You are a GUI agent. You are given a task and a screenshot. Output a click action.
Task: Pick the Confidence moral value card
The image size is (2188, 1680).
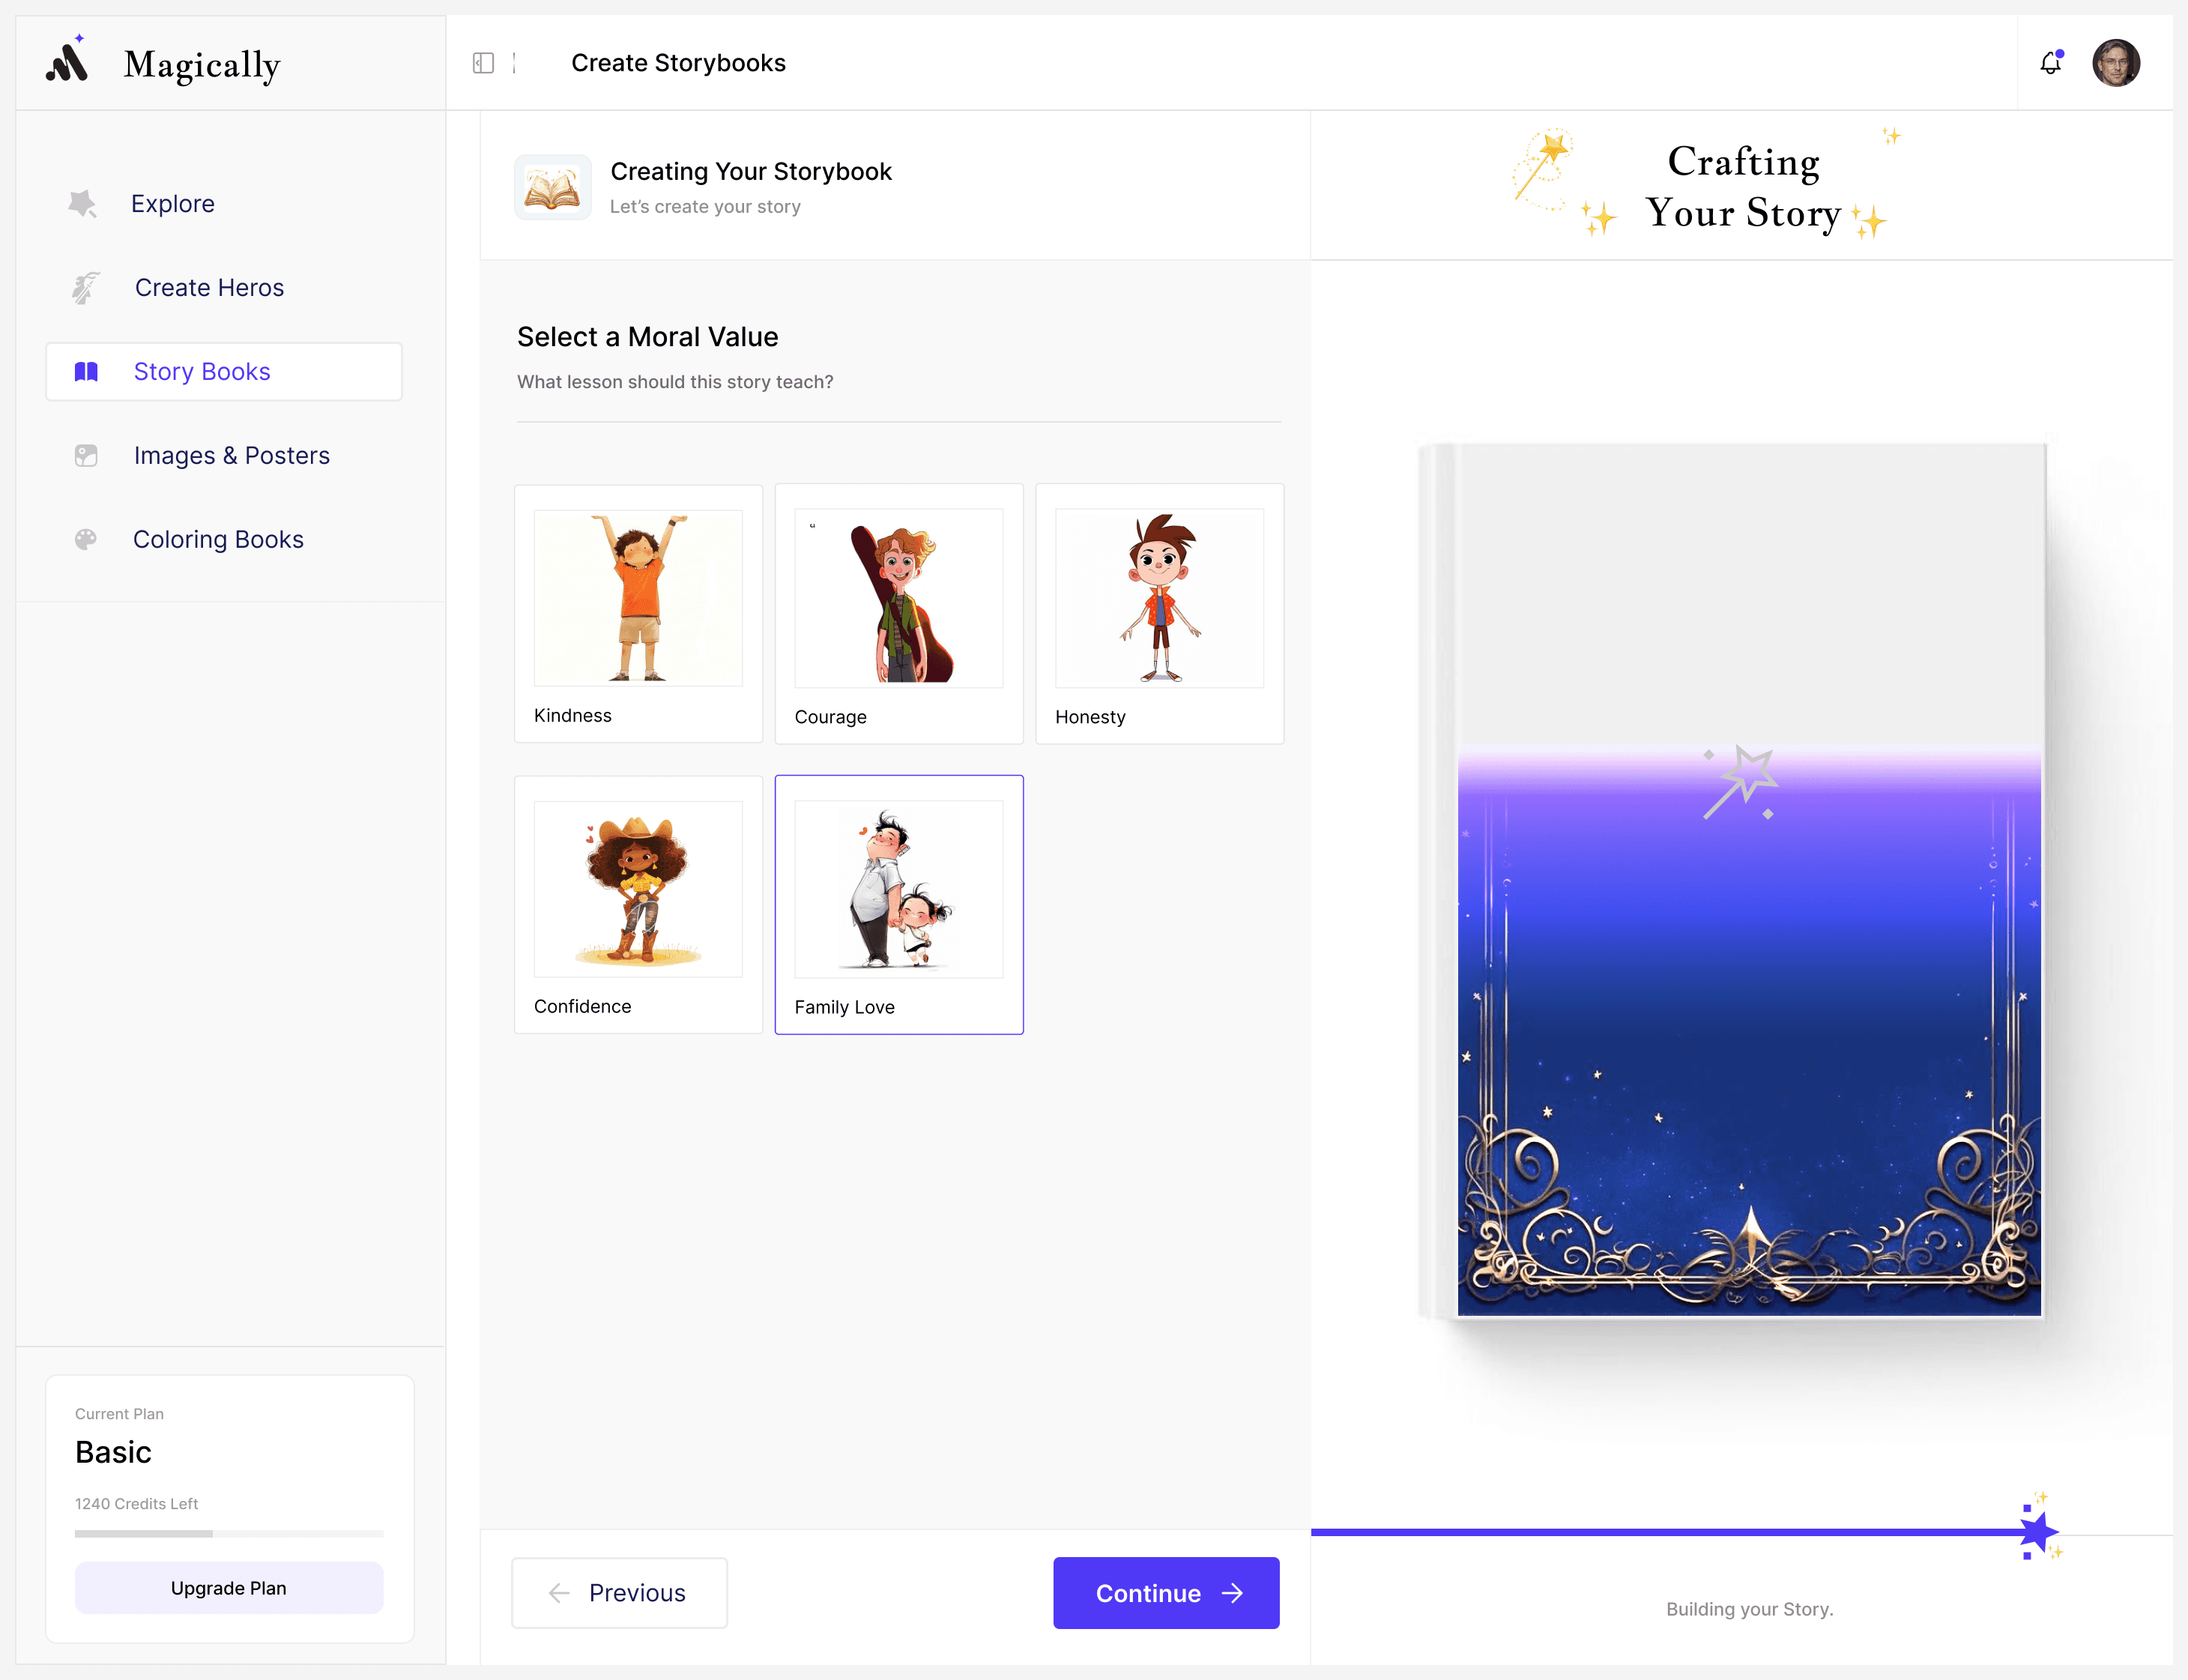click(638, 904)
